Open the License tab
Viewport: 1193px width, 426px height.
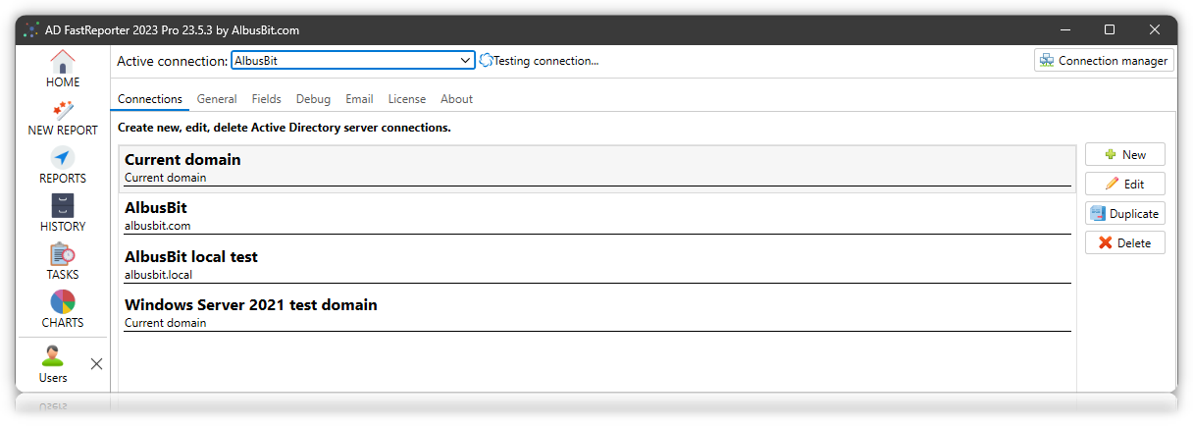tap(406, 99)
